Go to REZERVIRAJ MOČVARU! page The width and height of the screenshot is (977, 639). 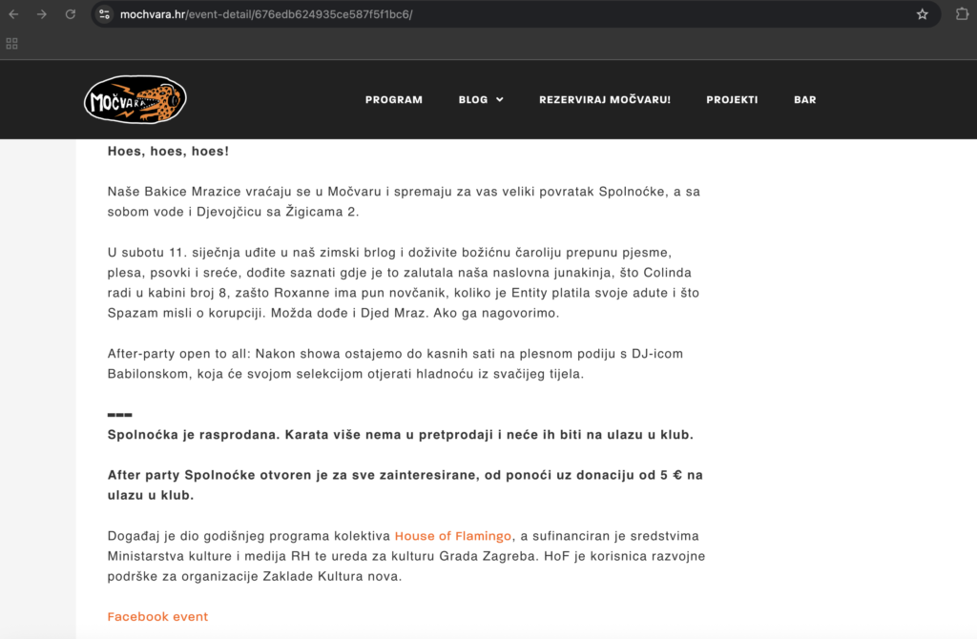point(604,99)
